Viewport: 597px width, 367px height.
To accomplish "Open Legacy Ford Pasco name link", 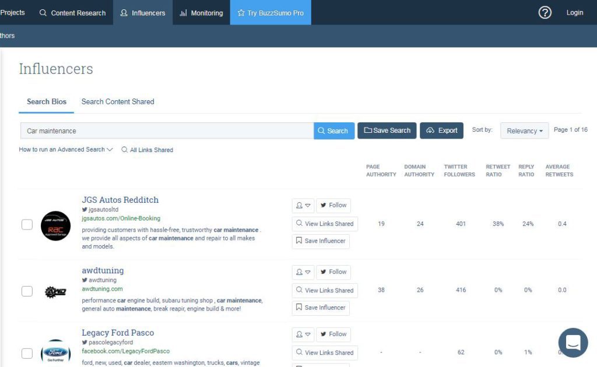I will click(x=118, y=333).
